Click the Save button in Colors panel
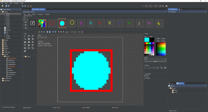 (158, 38)
